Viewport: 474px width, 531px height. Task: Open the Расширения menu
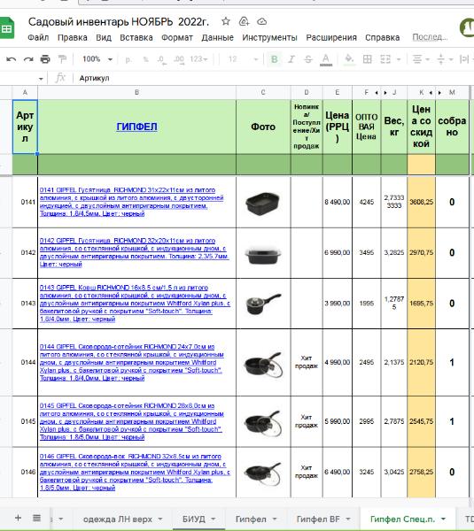pyautogui.click(x=331, y=37)
